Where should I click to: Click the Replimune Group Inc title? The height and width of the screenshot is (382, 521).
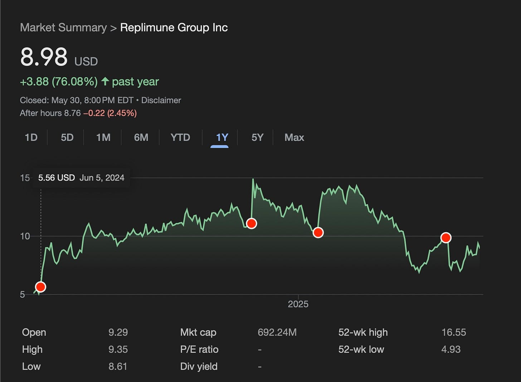[x=174, y=28]
